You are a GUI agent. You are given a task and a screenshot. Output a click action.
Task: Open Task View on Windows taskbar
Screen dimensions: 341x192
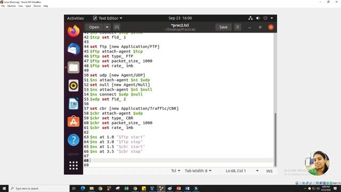point(74,188)
